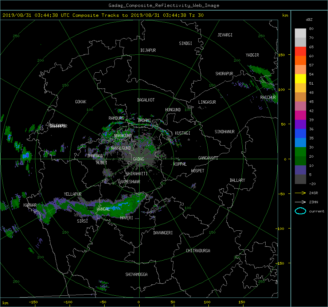Click the CHITRADURGA label

198,251
